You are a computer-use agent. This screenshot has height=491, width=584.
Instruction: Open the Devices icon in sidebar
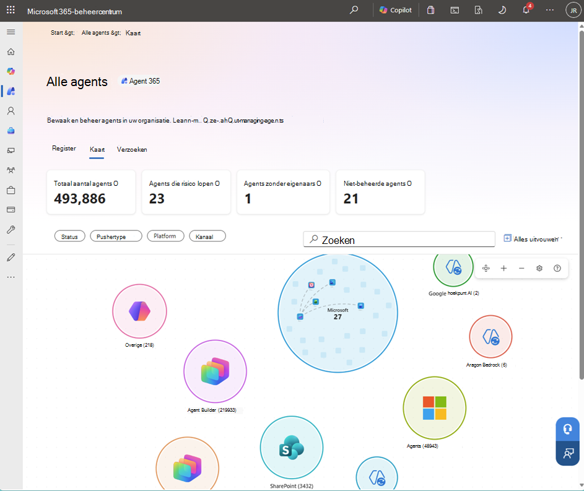point(11,150)
